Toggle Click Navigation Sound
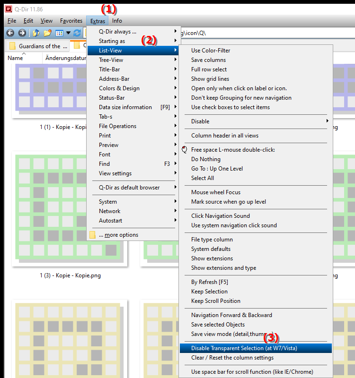This screenshot has width=355, height=378. [x=256, y=216]
